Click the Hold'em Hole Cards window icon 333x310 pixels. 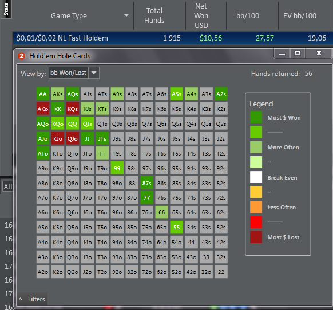22,56
